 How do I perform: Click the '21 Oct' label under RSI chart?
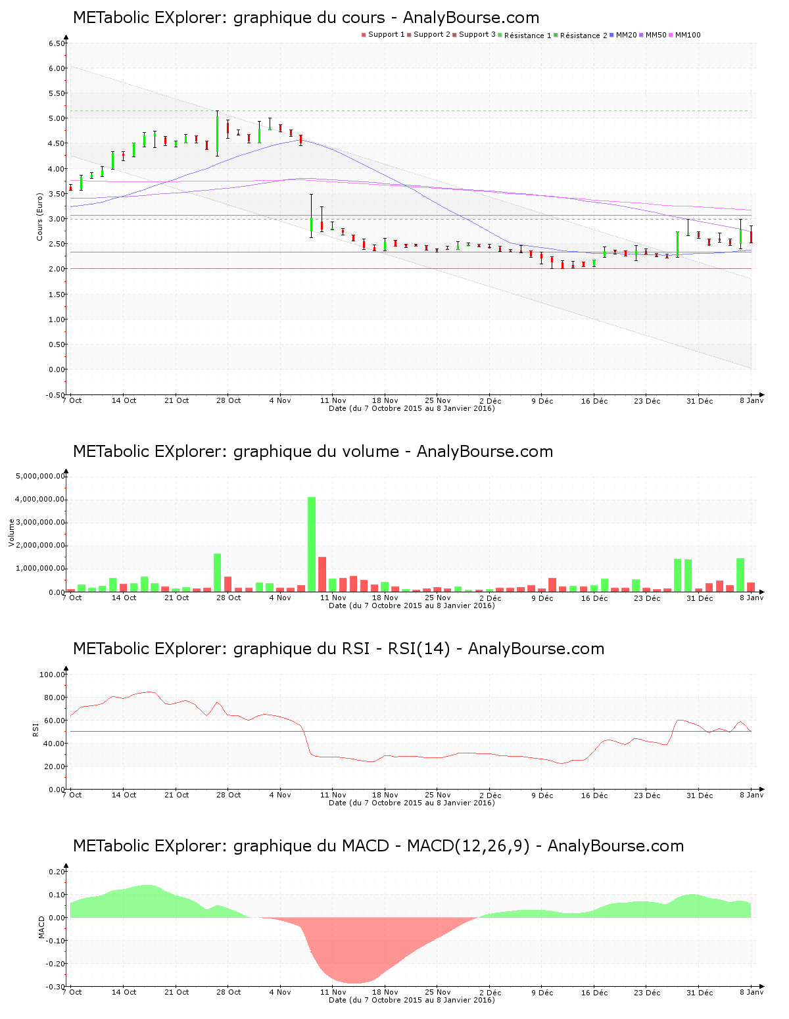coord(176,795)
